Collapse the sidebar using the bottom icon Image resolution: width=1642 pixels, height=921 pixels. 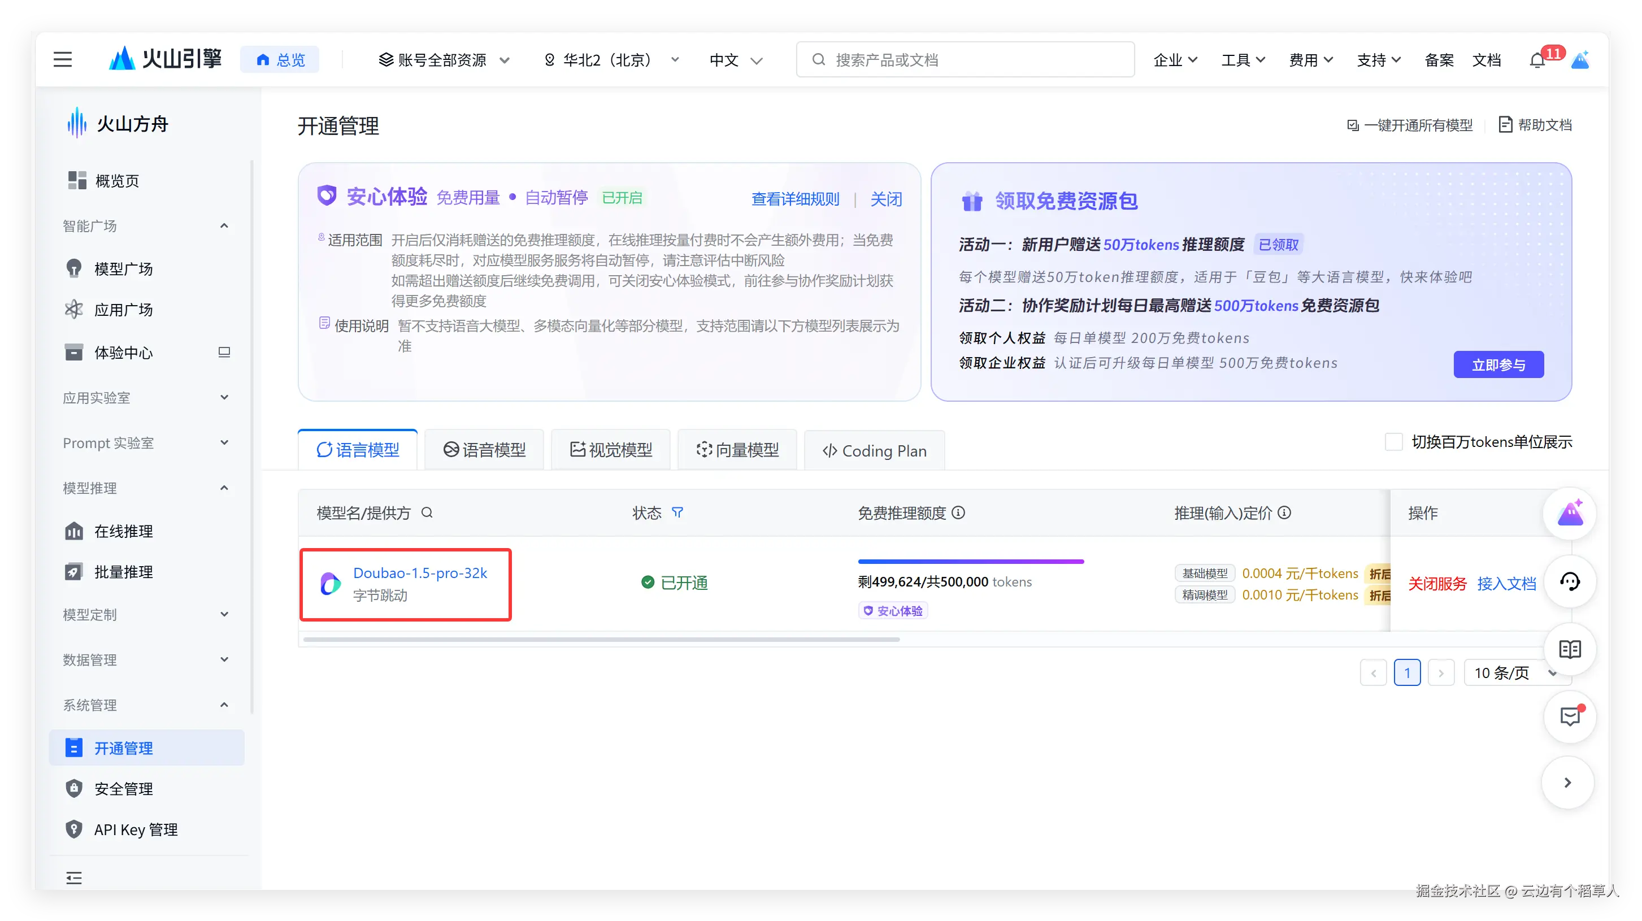pos(74,877)
